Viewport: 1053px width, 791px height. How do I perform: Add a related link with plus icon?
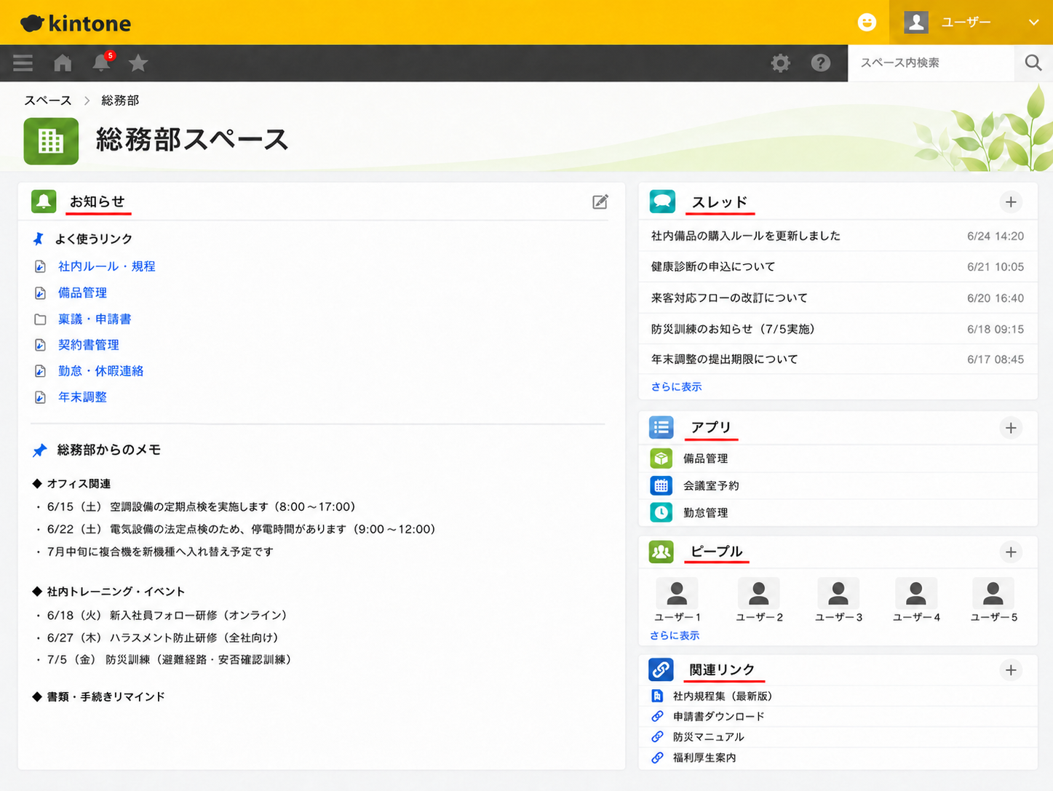pyautogui.click(x=1011, y=670)
